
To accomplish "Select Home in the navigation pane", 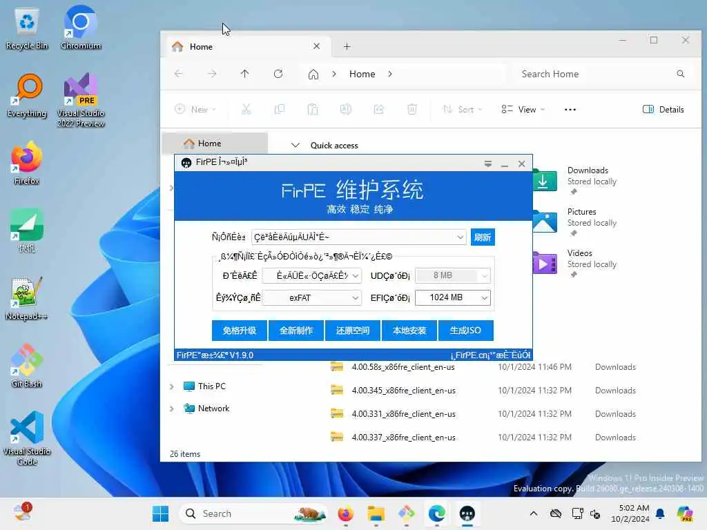I will pyautogui.click(x=215, y=144).
